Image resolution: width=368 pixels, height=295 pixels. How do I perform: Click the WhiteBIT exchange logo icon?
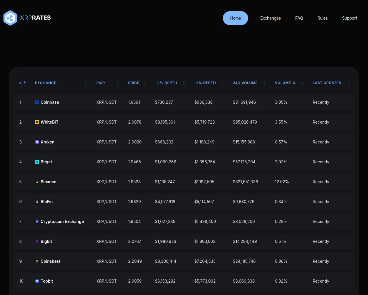pos(37,122)
